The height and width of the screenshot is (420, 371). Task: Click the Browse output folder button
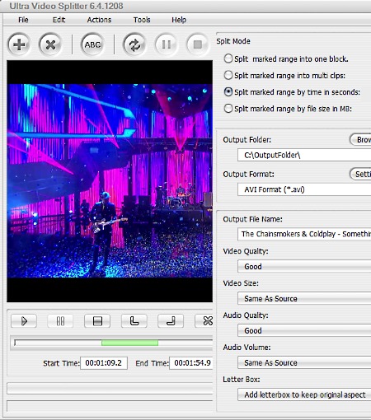[x=360, y=140]
